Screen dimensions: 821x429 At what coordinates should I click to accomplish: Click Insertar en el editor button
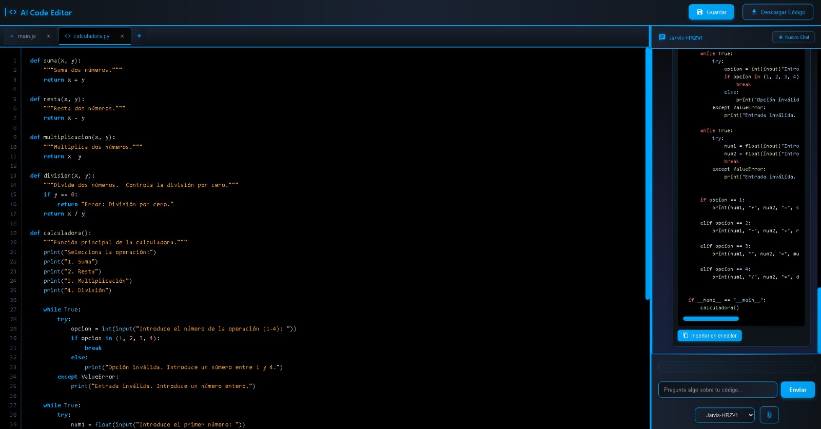tap(709, 336)
